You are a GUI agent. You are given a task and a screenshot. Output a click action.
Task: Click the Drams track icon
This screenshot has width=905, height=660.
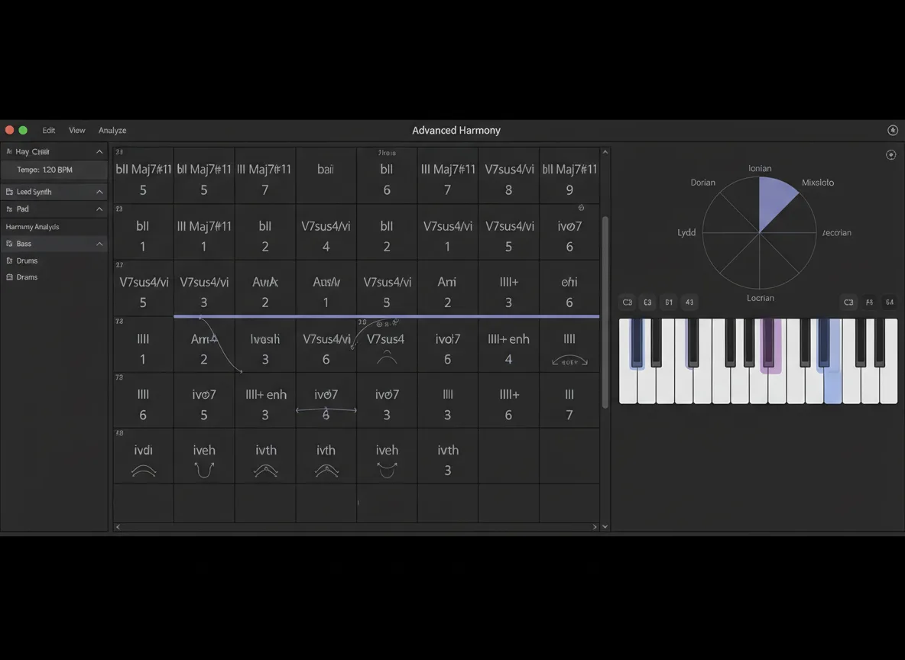(9, 277)
